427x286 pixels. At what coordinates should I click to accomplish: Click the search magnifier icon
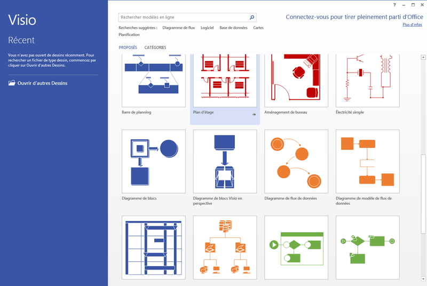[x=252, y=18]
